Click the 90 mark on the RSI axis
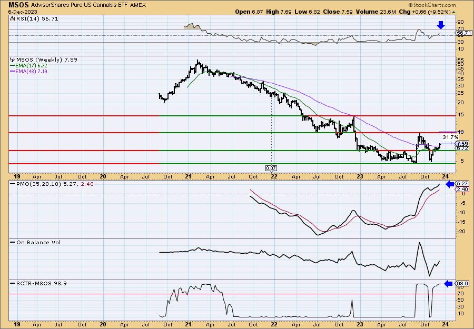The width and height of the screenshot is (474, 329). (x=460, y=22)
